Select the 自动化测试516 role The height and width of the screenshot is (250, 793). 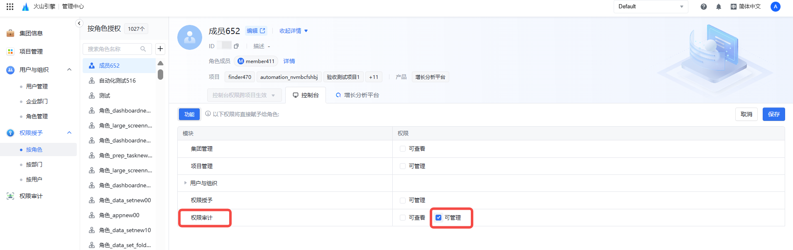tap(117, 81)
